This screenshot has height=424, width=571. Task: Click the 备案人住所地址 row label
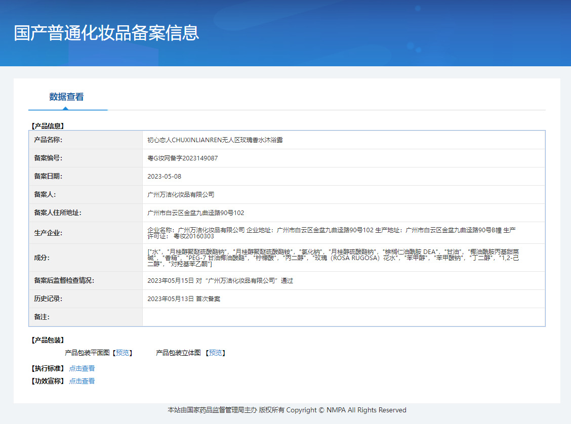point(58,213)
